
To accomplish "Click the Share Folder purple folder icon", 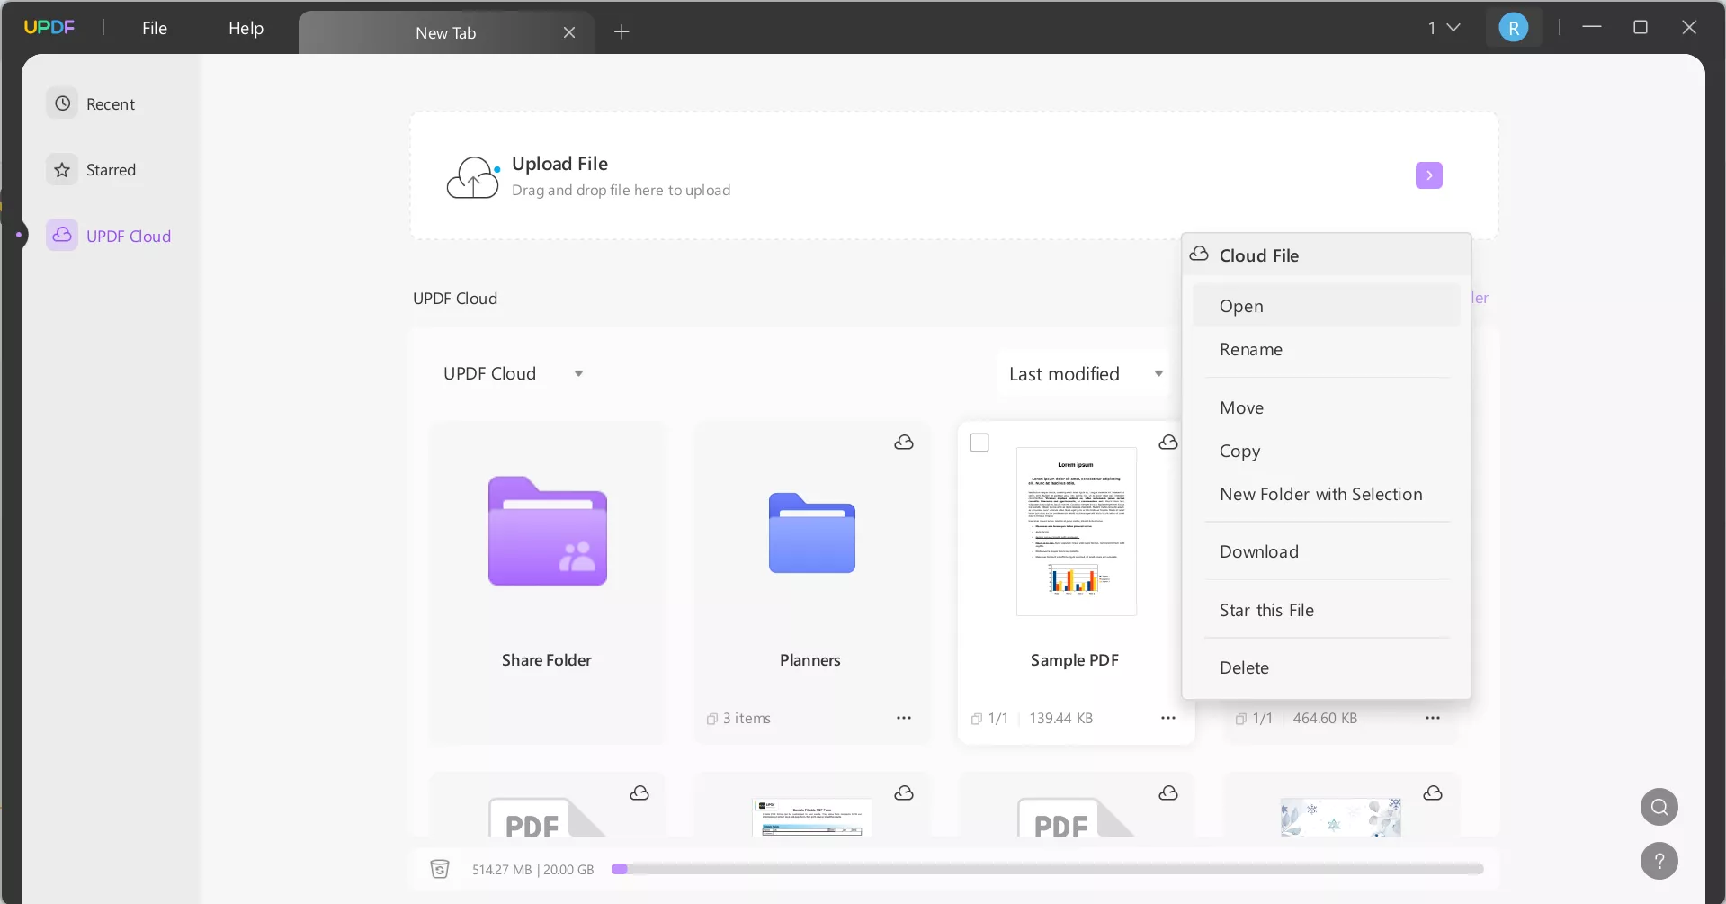I will (x=548, y=531).
